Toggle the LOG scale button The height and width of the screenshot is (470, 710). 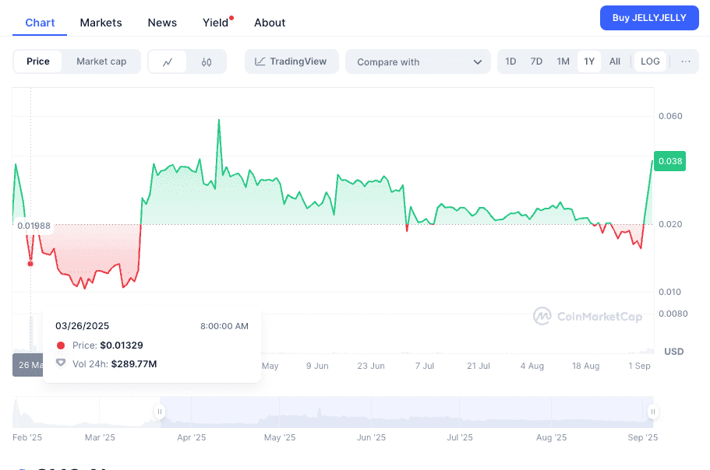[650, 61]
